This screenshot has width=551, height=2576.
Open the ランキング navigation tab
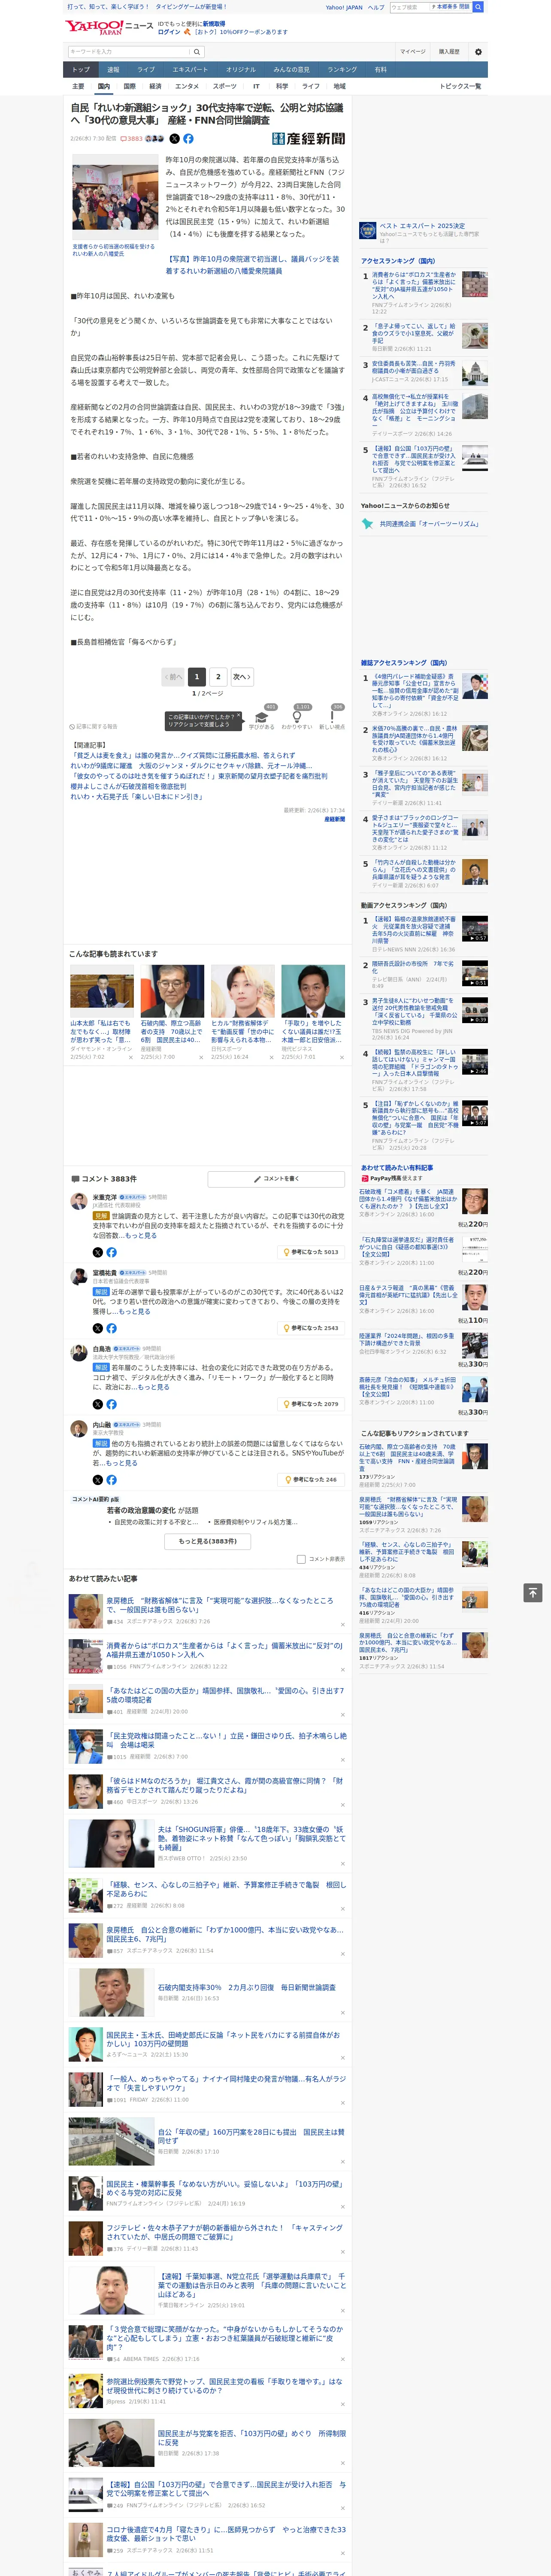coord(342,70)
